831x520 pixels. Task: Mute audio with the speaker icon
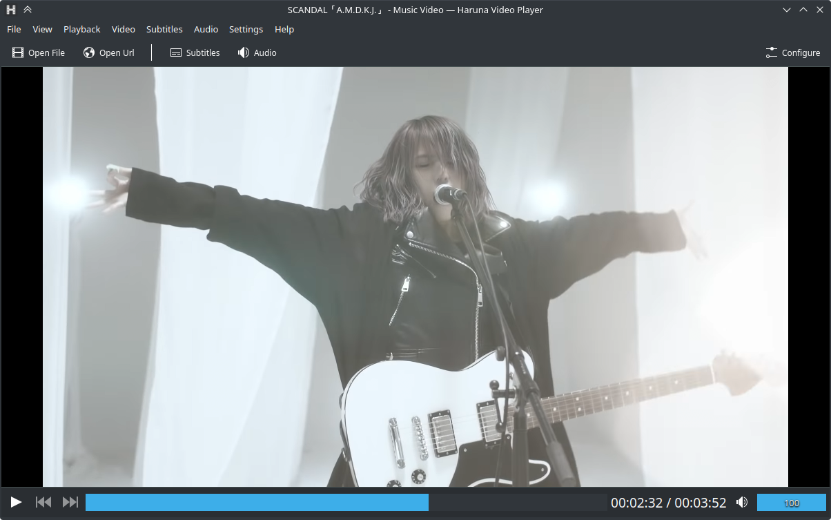[x=742, y=502]
